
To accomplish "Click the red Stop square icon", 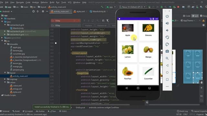I will (178, 7).
